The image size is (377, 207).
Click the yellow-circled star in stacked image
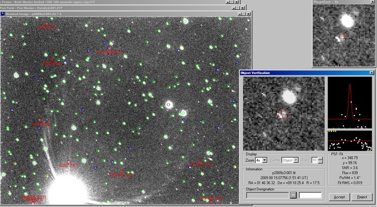coord(182,48)
